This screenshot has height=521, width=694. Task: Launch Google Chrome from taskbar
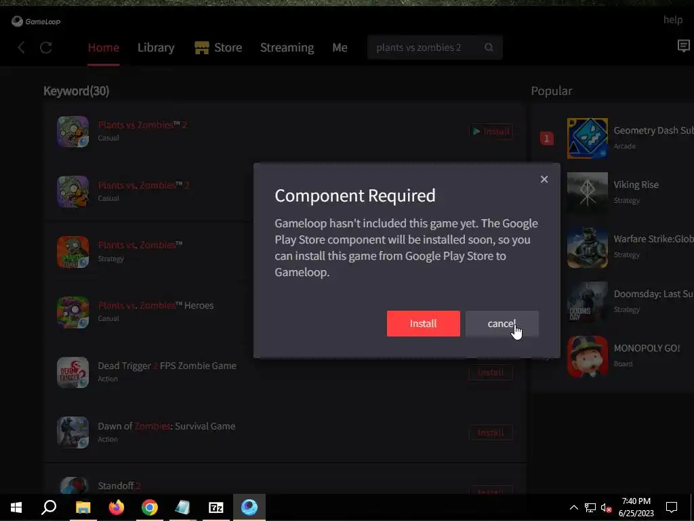click(x=150, y=507)
